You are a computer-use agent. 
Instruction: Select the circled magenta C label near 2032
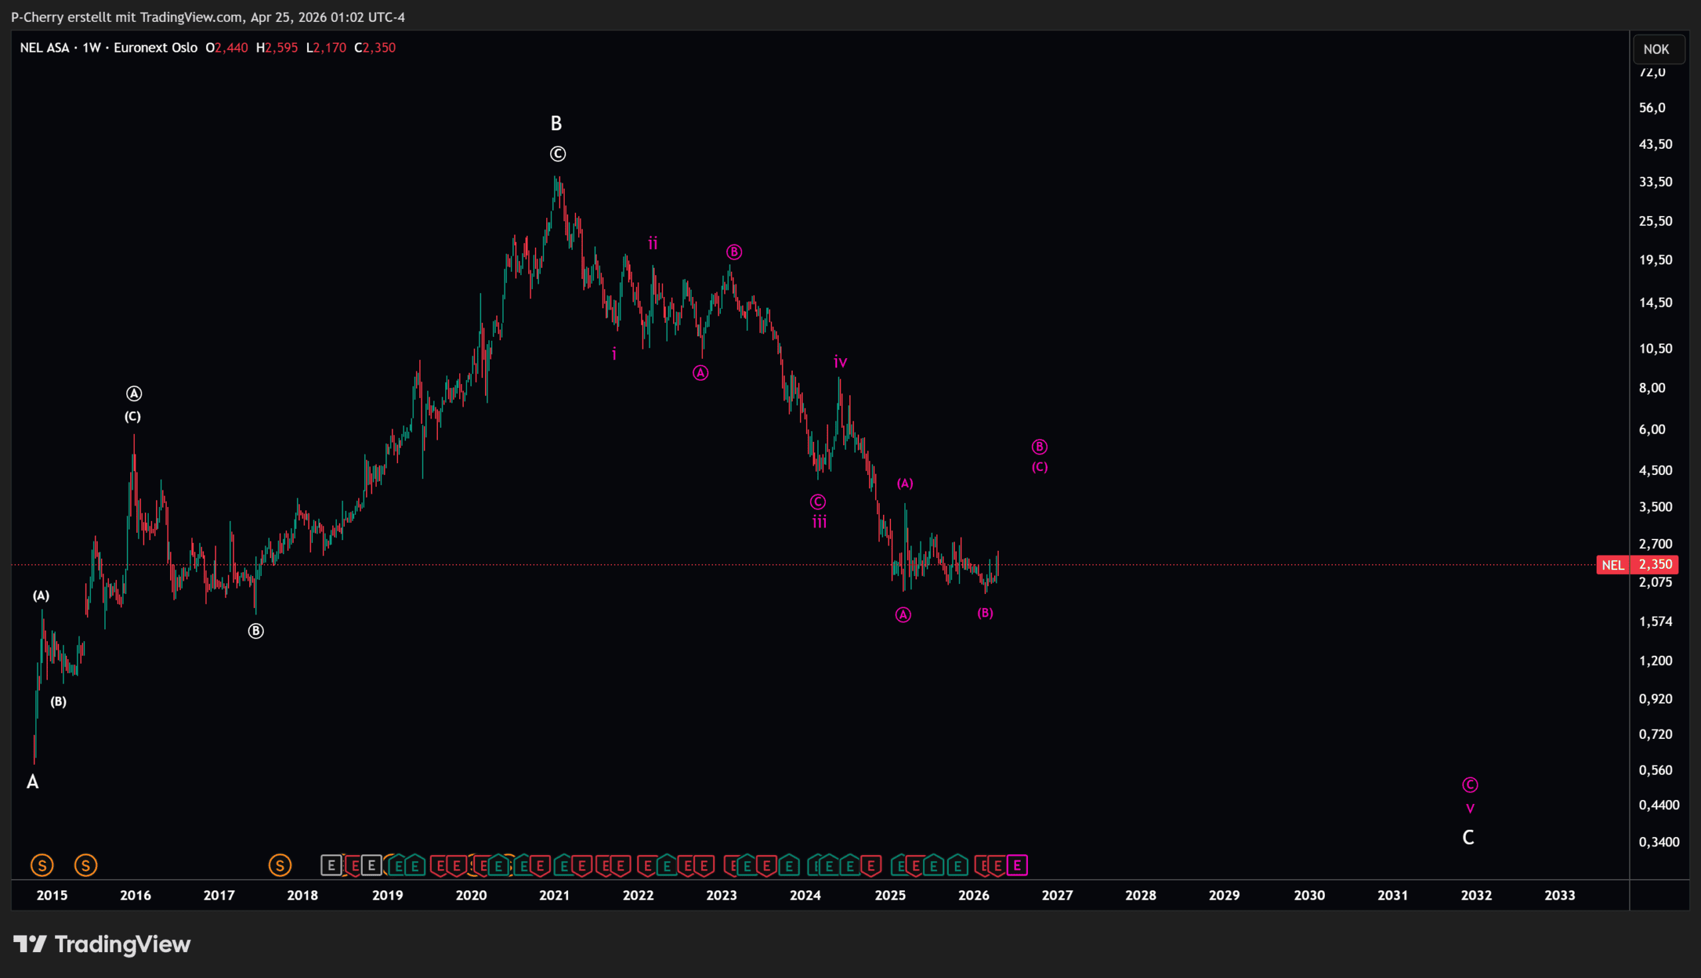tap(1470, 785)
